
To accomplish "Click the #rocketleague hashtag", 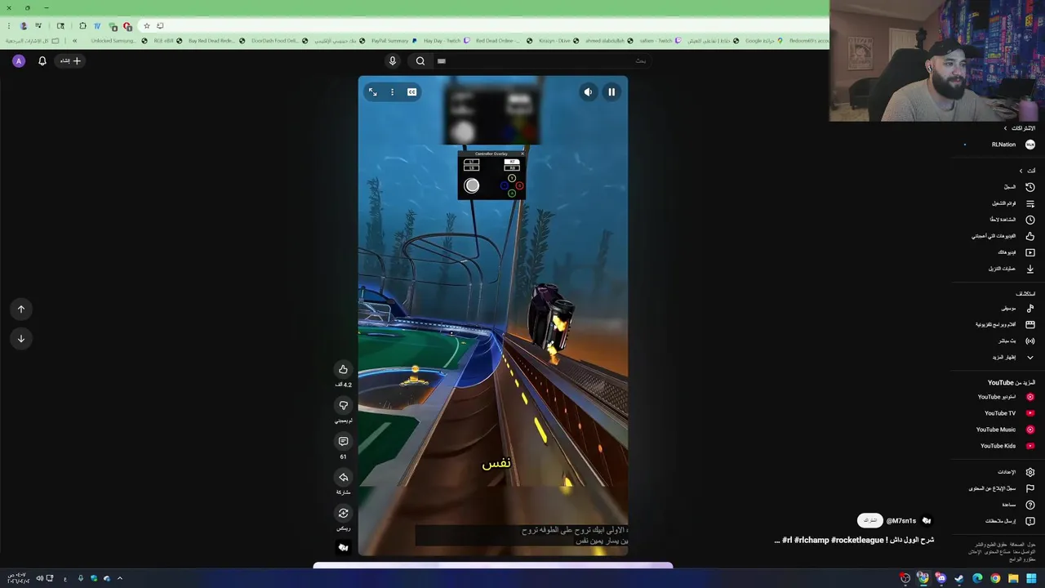I will point(857,540).
